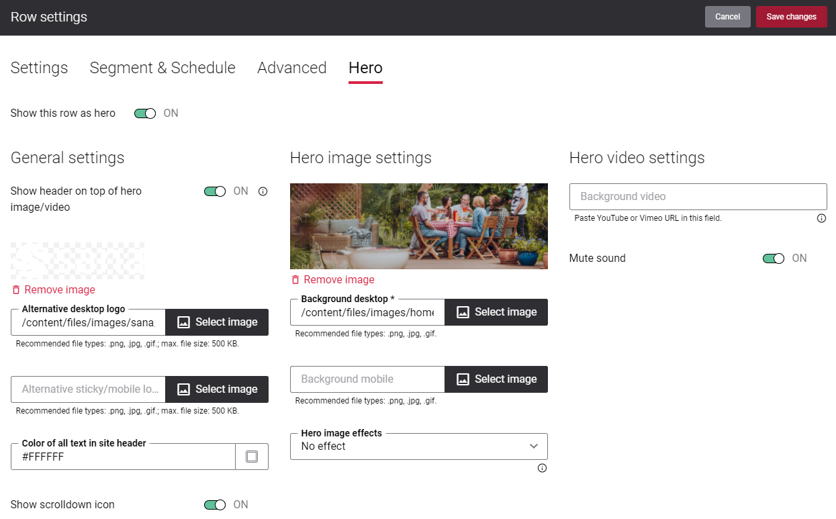Disable Show header on top of hero
The image size is (836, 519).
point(215,191)
